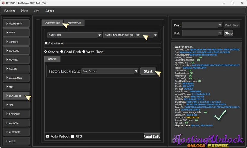247x148 pixels.
Task: Click the 'Android Version: 11' log line
Action: [x=192, y=94]
